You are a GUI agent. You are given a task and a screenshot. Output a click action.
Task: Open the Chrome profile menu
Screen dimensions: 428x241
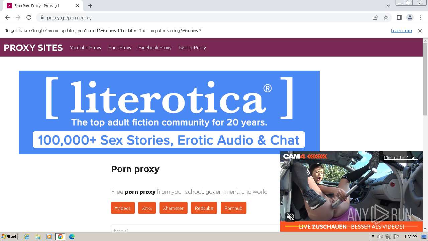click(x=410, y=18)
